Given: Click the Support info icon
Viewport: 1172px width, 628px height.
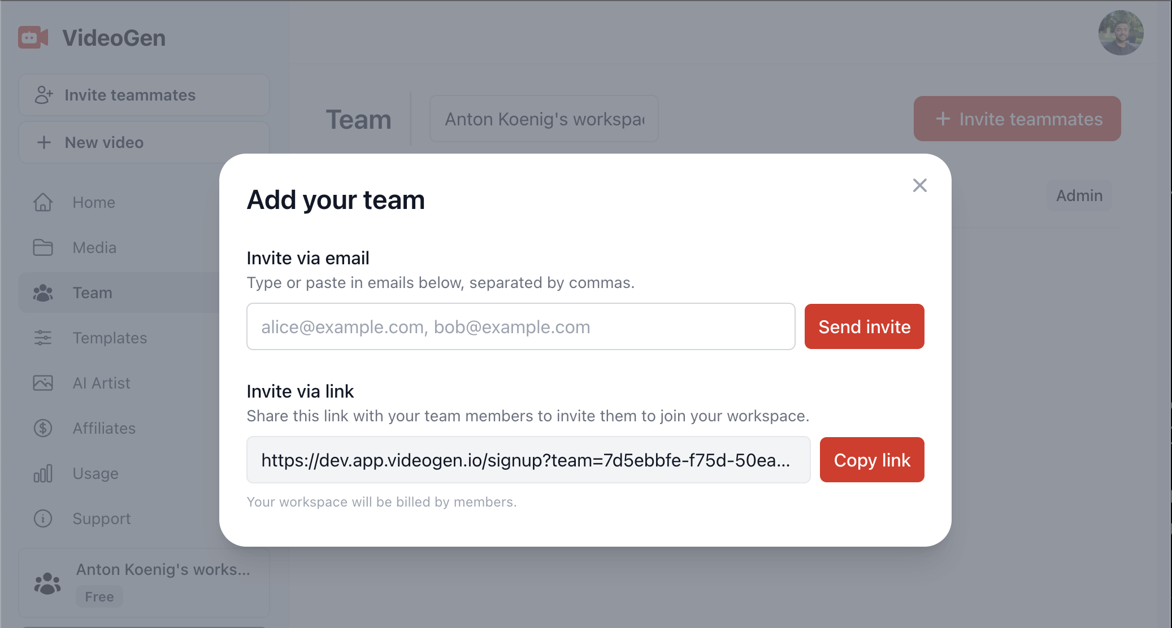Looking at the screenshot, I should point(43,518).
